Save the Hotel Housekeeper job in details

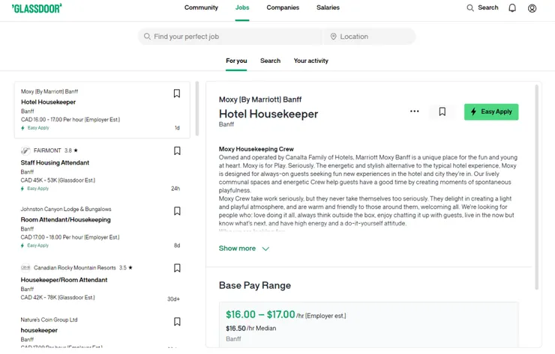point(442,112)
